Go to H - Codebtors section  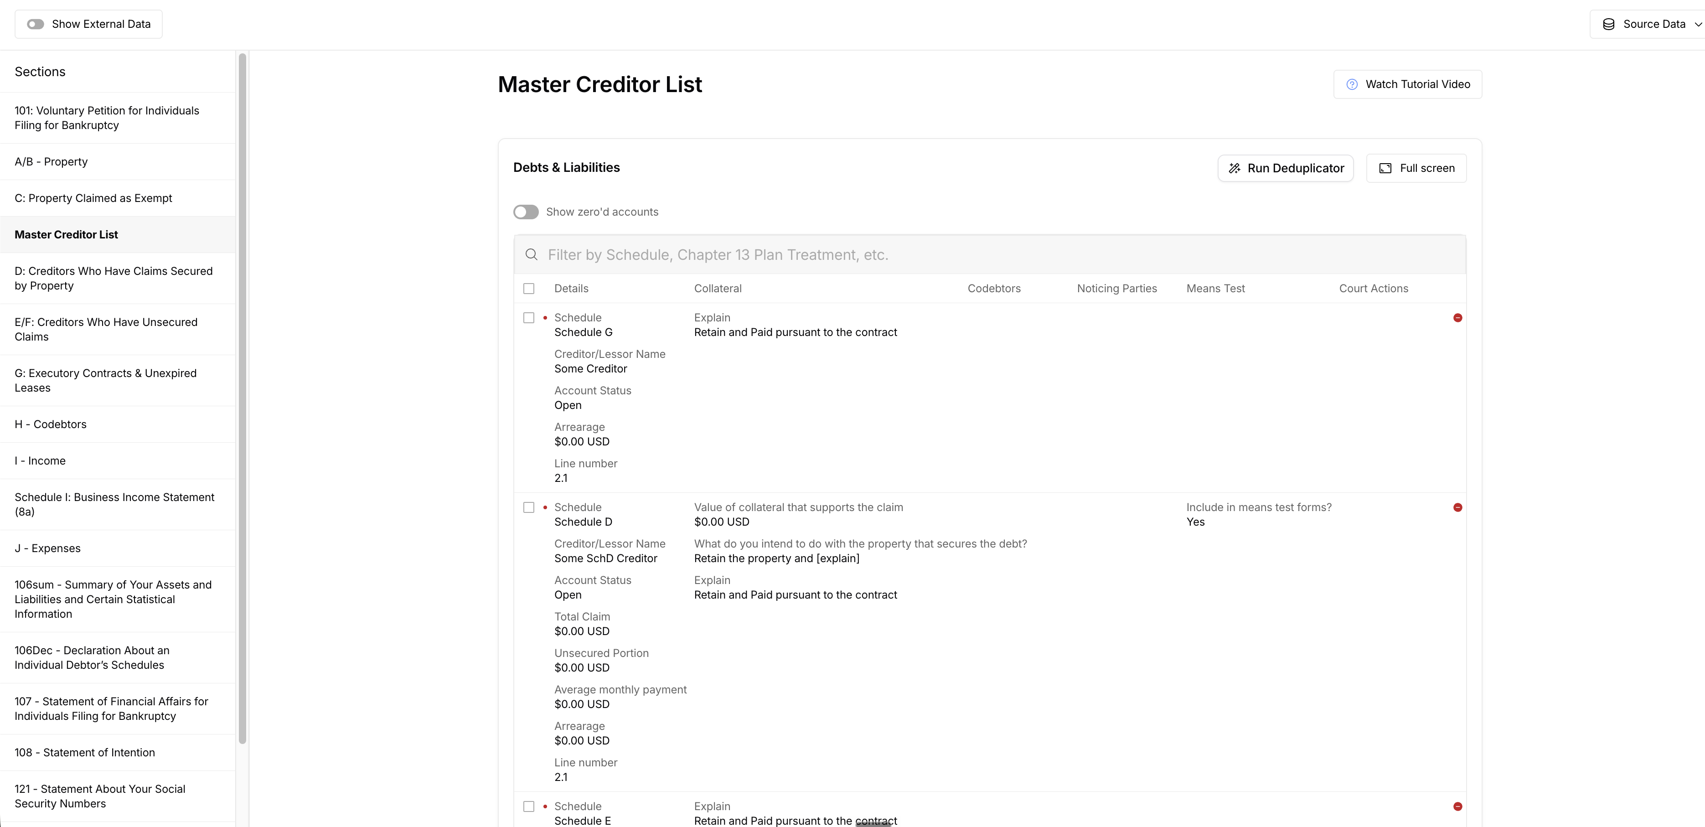118,424
